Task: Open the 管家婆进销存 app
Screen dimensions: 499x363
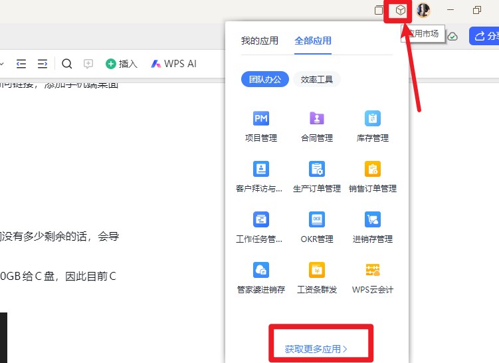Action: (261, 278)
